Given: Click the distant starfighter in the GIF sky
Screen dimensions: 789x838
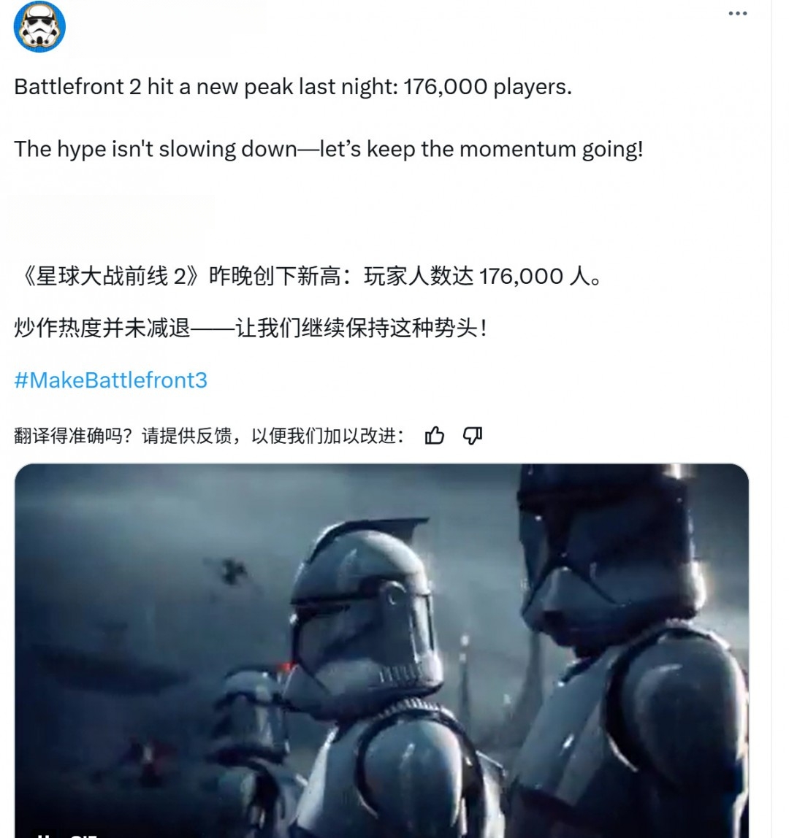Looking at the screenshot, I should click(231, 571).
